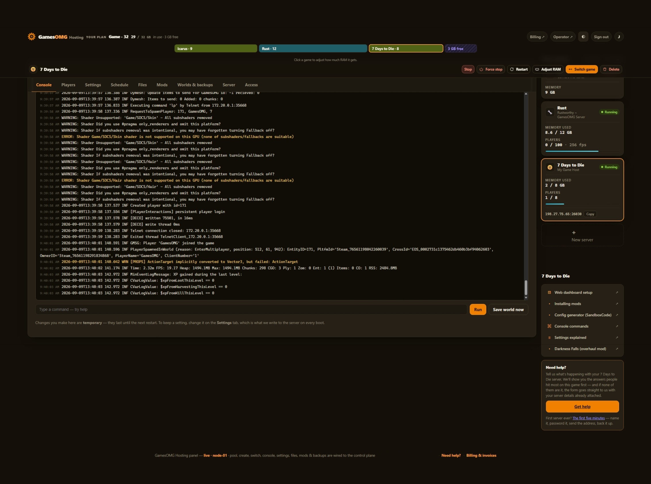The image size is (651, 484).
Task: Open the Access tab
Action: tap(251, 85)
